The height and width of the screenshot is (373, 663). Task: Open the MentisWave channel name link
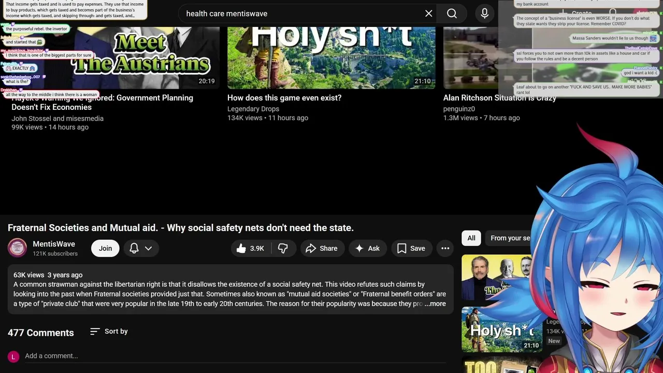tap(54, 244)
